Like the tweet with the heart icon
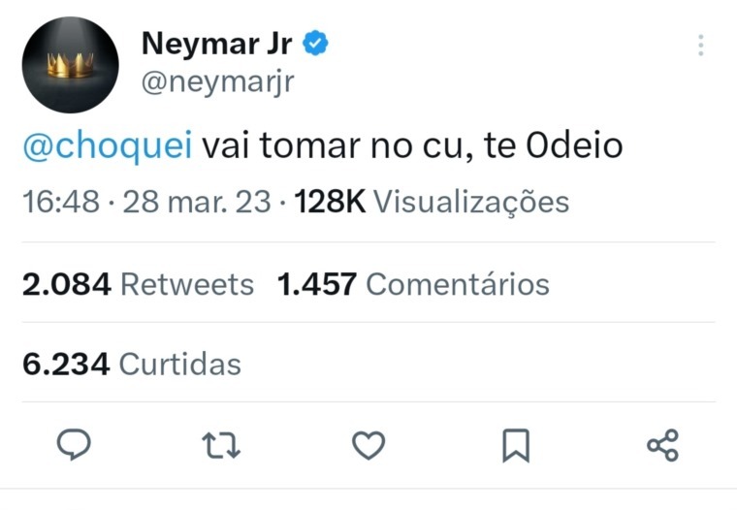The image size is (737, 510). pos(368,445)
